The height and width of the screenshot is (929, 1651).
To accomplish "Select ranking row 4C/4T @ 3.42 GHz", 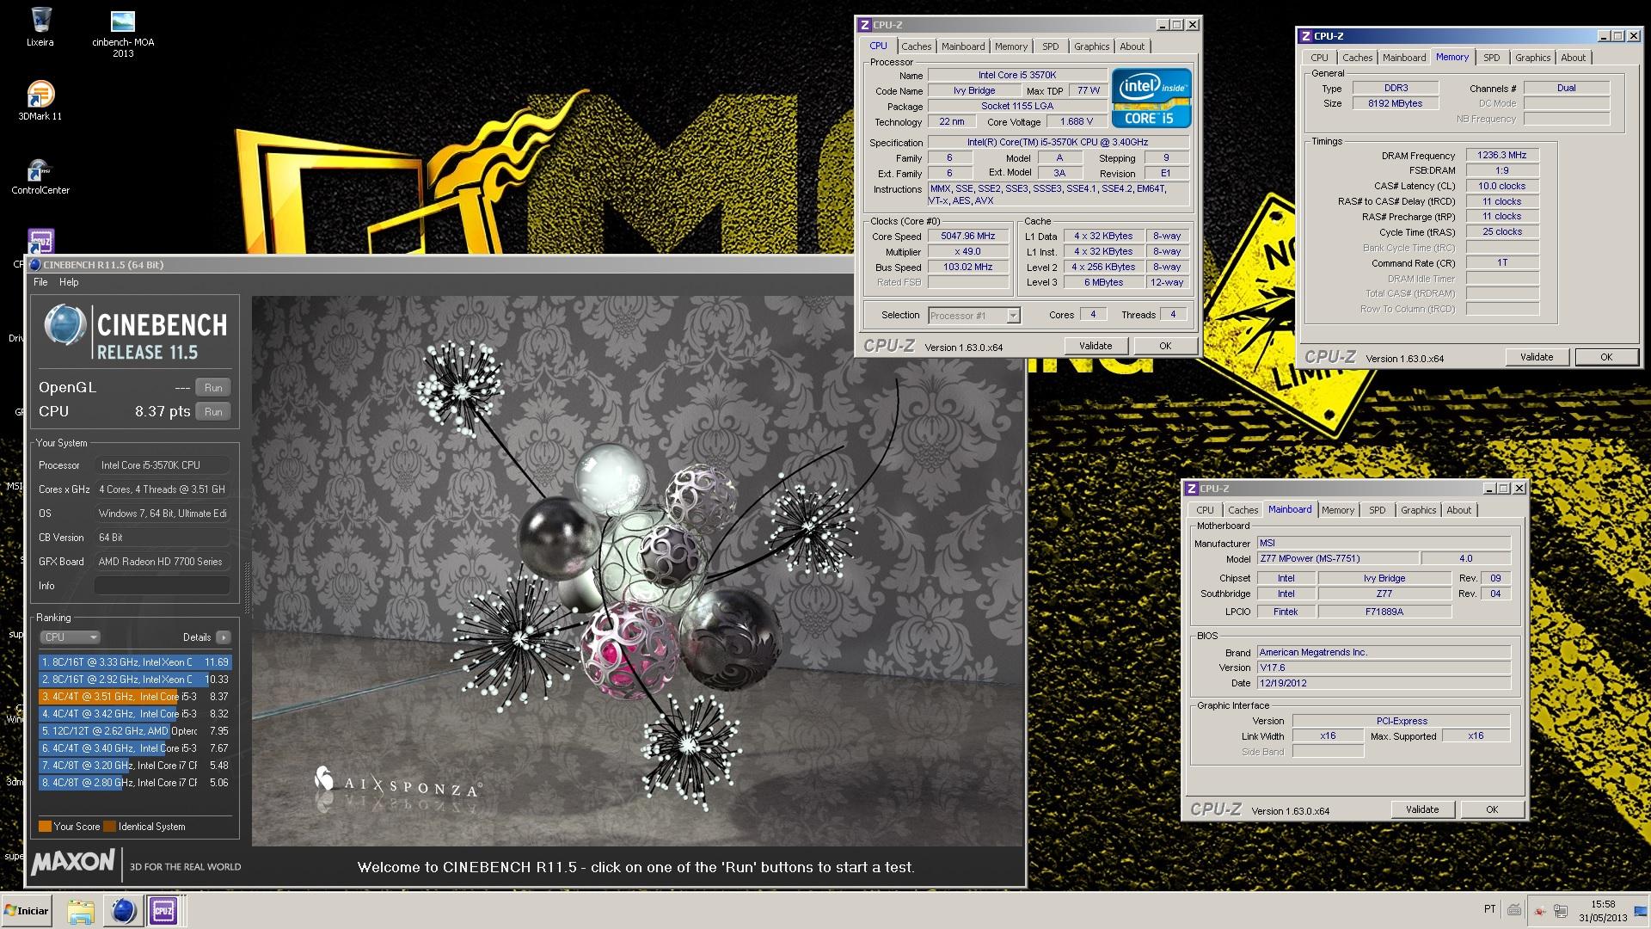I will 135,714.
